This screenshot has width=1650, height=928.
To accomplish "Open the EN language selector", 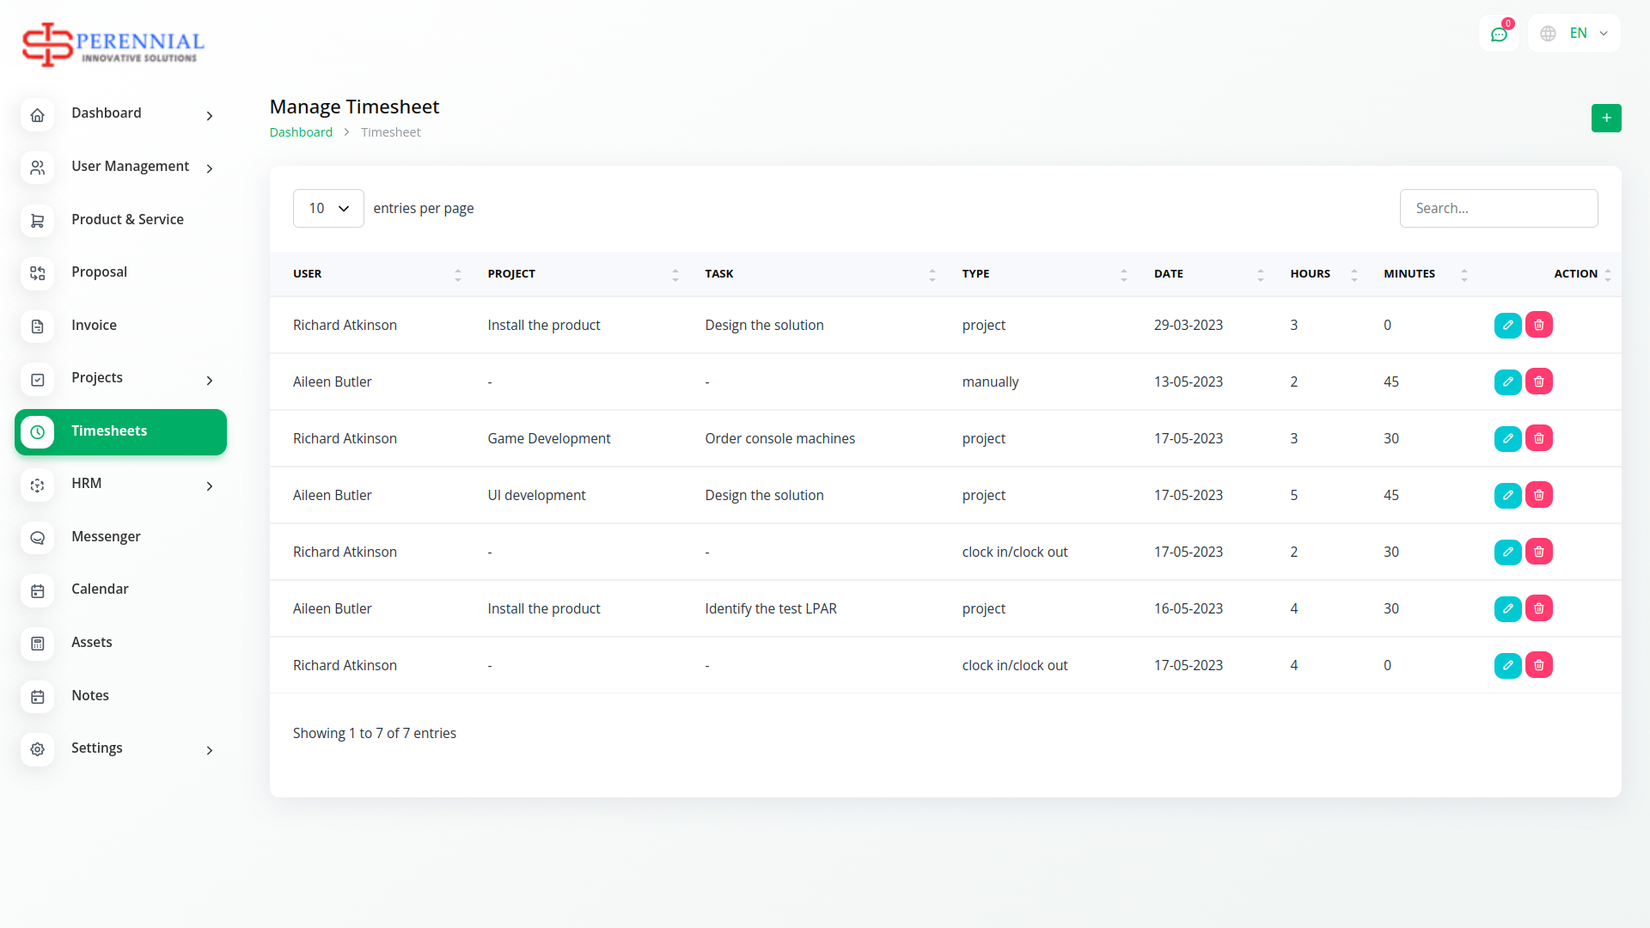I will point(1574,34).
